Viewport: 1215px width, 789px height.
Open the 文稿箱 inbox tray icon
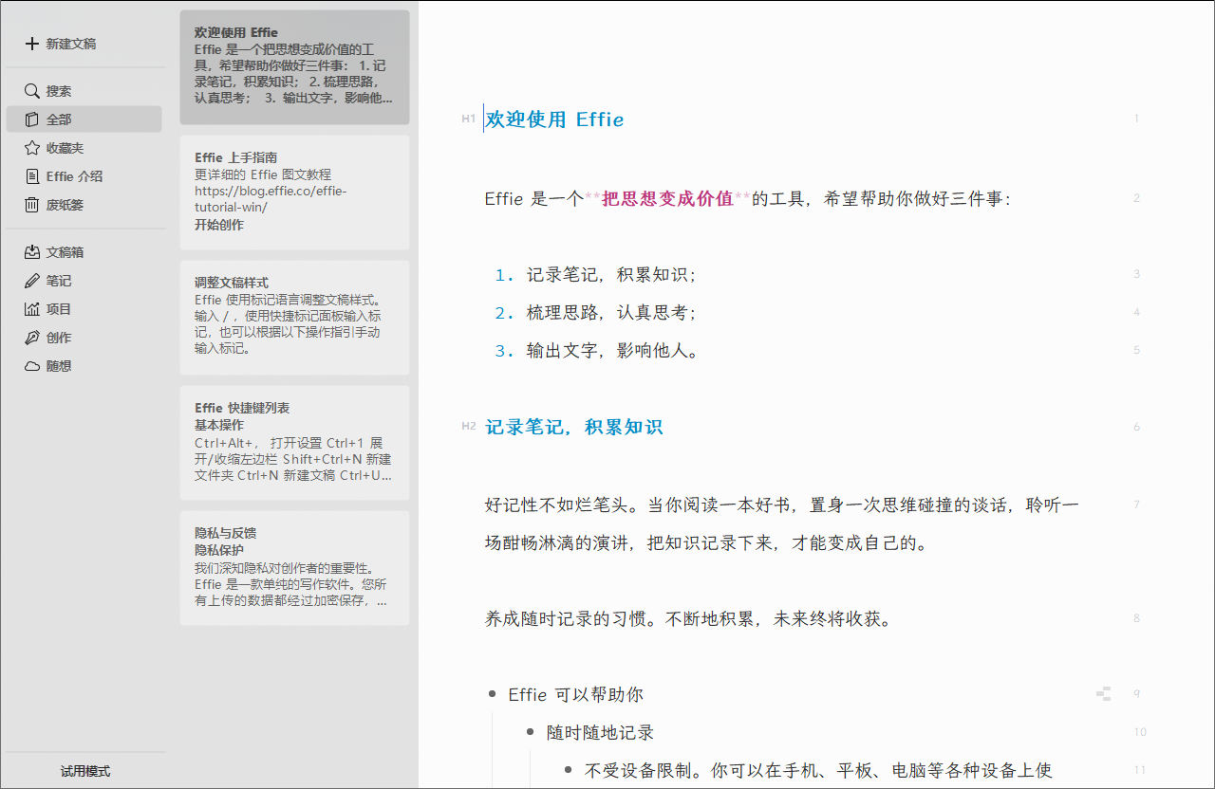[31, 251]
